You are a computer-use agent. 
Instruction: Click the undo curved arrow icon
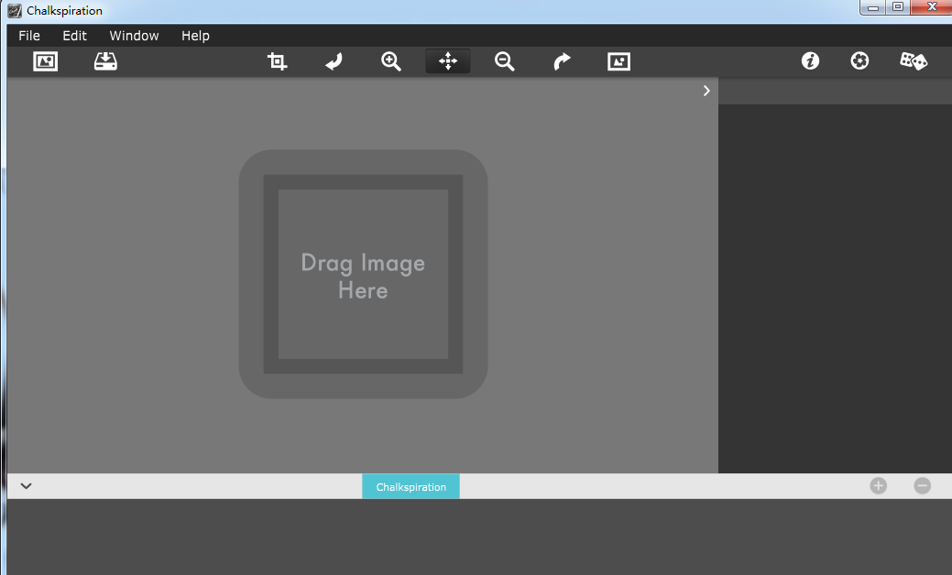point(334,61)
